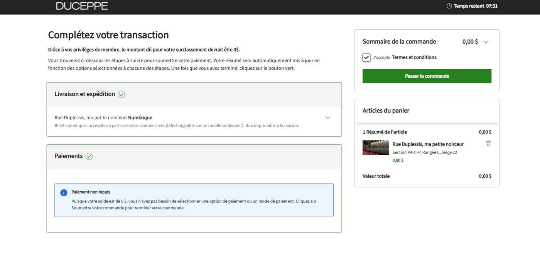
Task: Click the DUCEPPE logo in header
Action: (82, 6)
